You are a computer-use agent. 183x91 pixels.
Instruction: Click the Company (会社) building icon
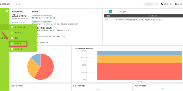tap(12, 38)
